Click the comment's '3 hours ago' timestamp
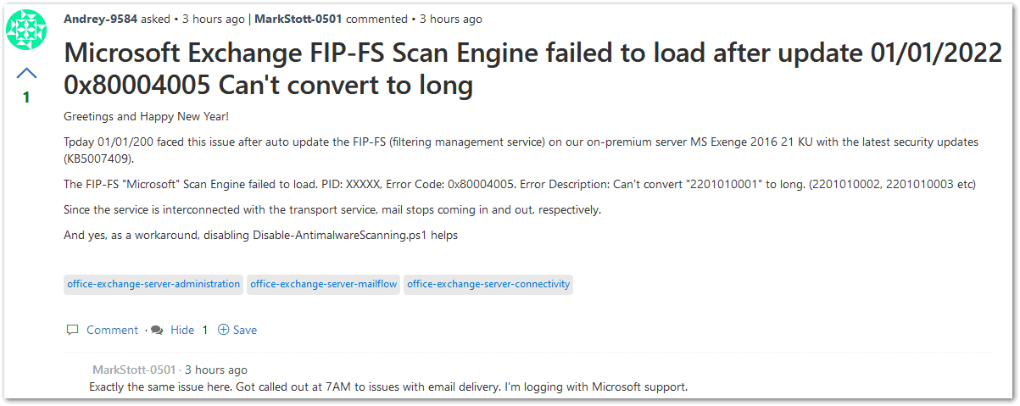Image resolution: width=1020 pixels, height=406 pixels. [216, 370]
